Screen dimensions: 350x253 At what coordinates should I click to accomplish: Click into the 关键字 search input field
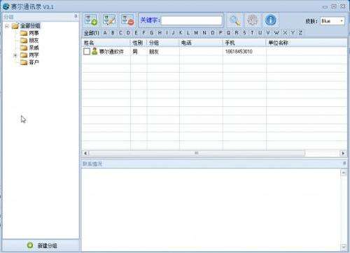click(192, 20)
